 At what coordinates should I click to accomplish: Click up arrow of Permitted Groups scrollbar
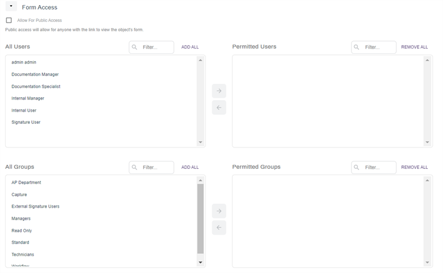pyautogui.click(x=427, y=180)
